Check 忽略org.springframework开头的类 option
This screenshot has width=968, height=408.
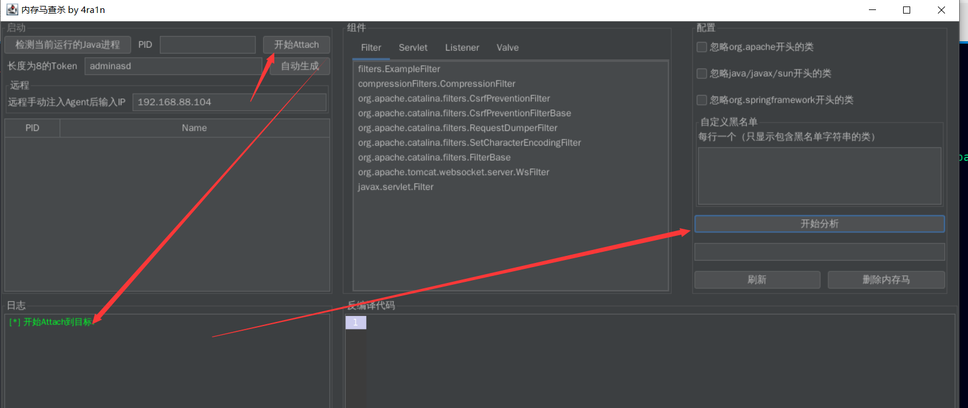point(702,100)
